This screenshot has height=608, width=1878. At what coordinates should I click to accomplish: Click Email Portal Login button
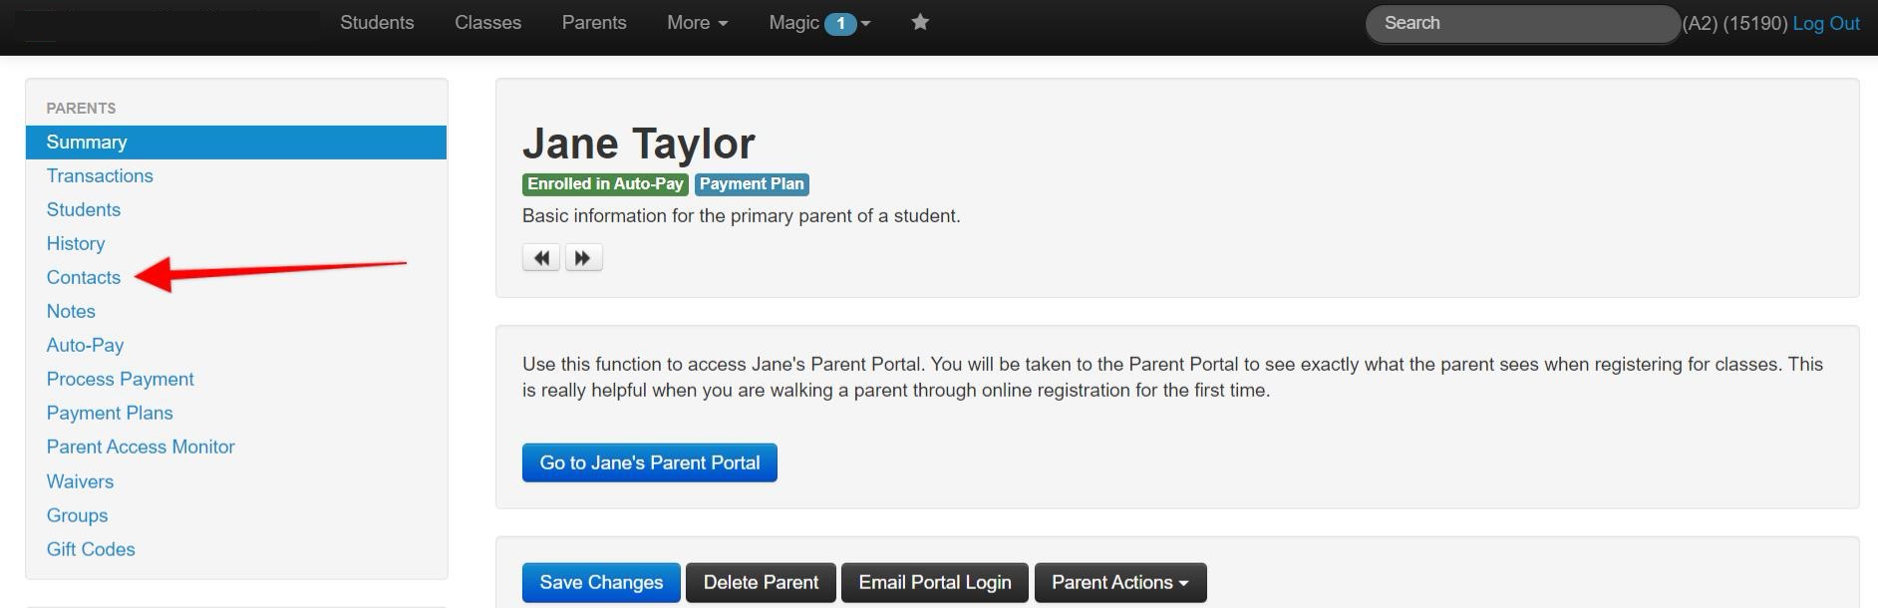click(935, 582)
